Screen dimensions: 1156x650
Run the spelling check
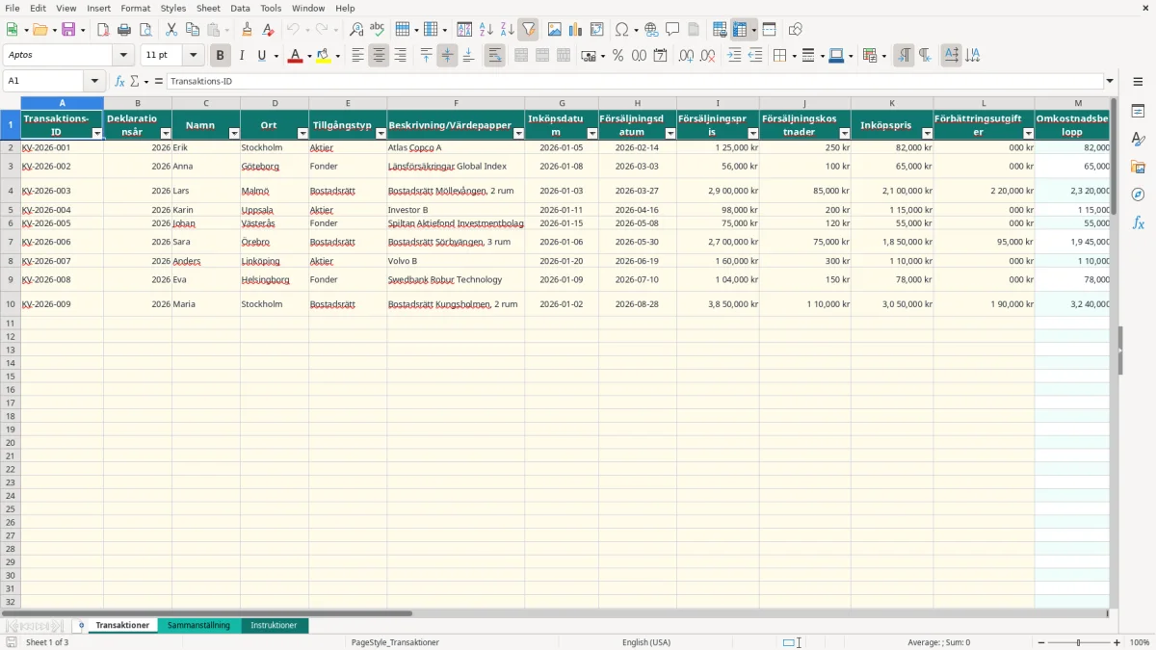click(378, 30)
